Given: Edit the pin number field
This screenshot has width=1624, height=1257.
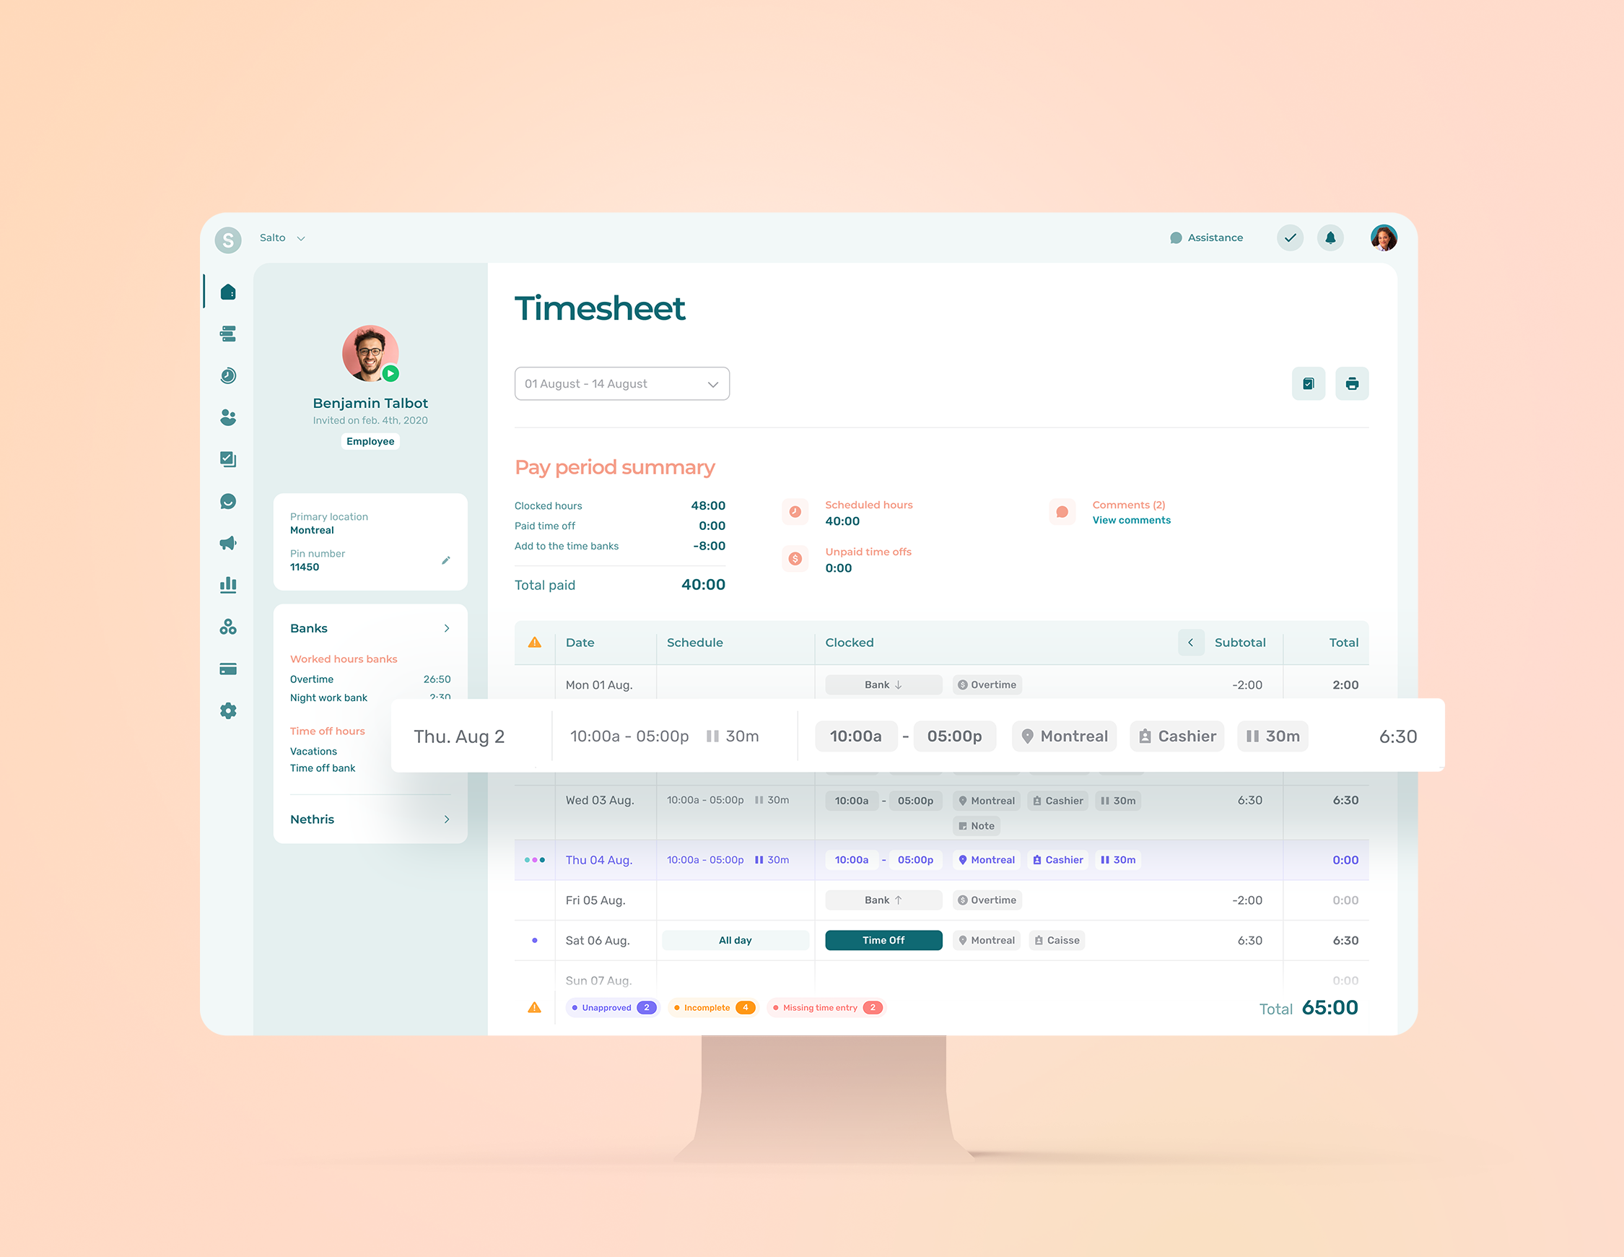Looking at the screenshot, I should 447,560.
